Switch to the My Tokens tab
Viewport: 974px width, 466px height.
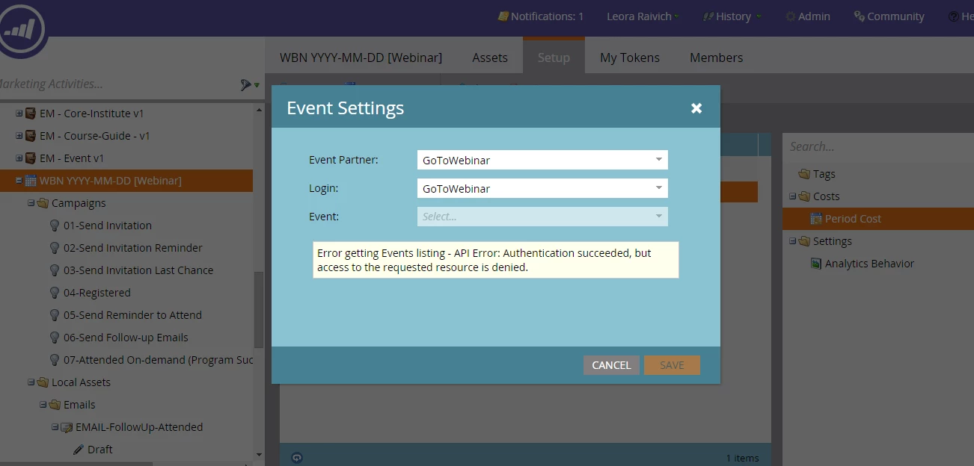(x=630, y=58)
